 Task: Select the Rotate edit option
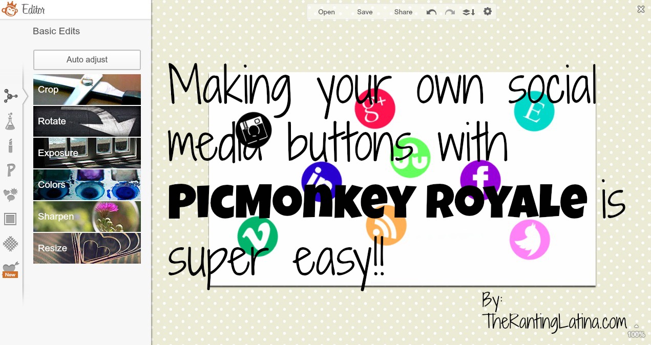[87, 121]
